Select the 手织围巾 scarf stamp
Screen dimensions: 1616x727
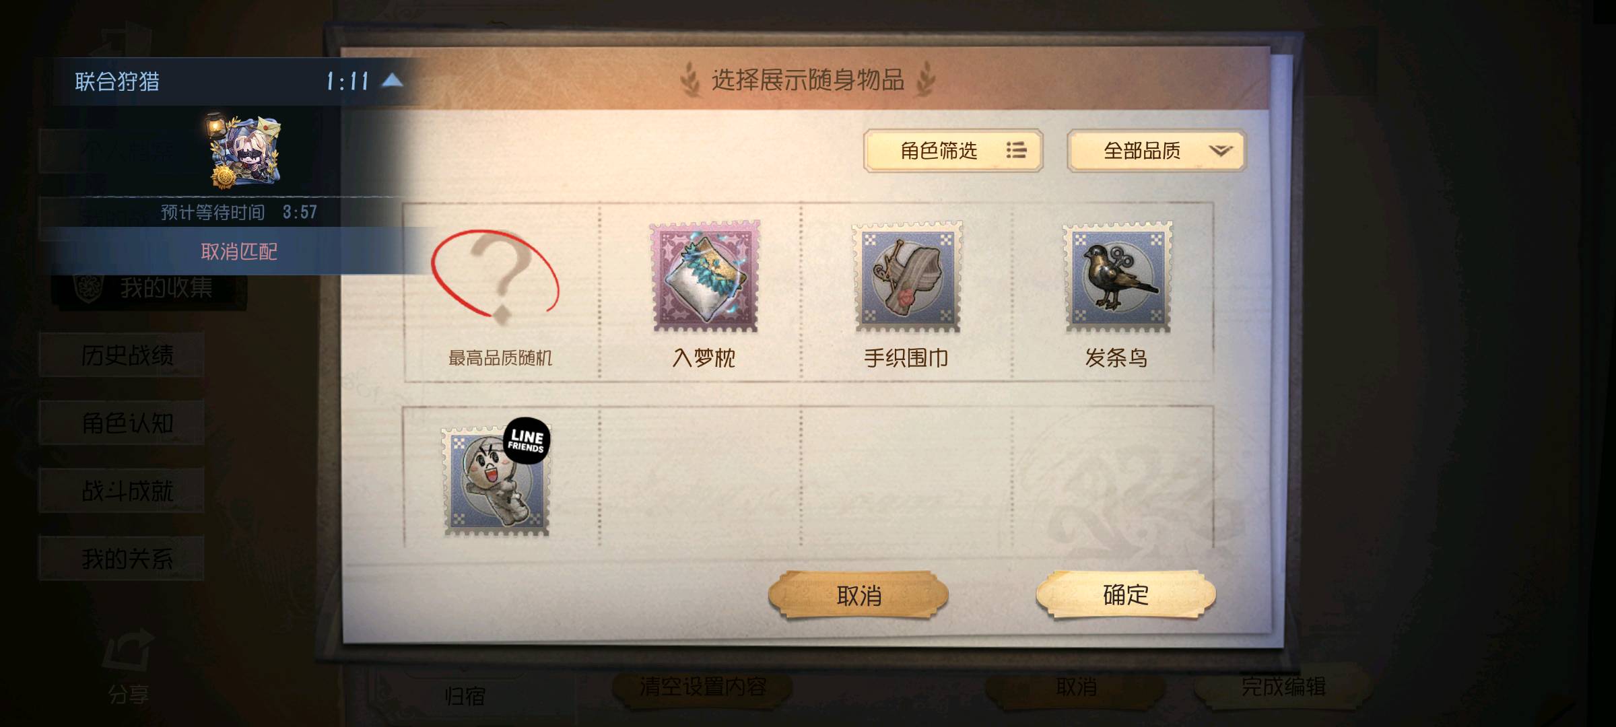click(x=907, y=277)
